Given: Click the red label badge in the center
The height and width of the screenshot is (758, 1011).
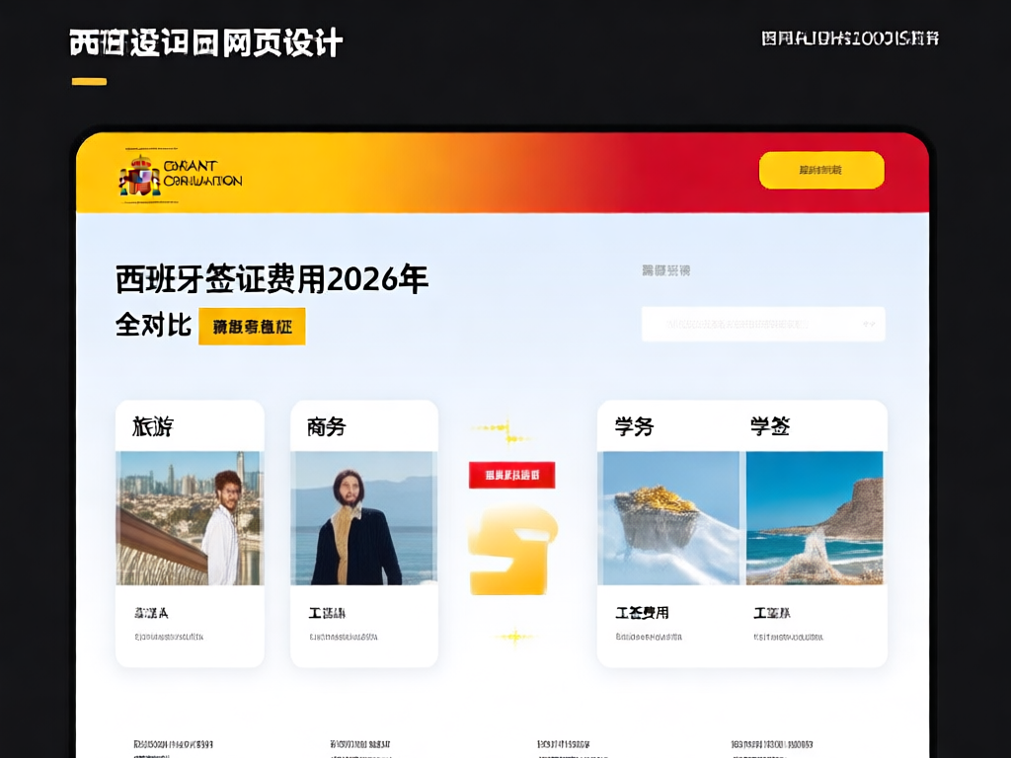Looking at the screenshot, I should [512, 475].
